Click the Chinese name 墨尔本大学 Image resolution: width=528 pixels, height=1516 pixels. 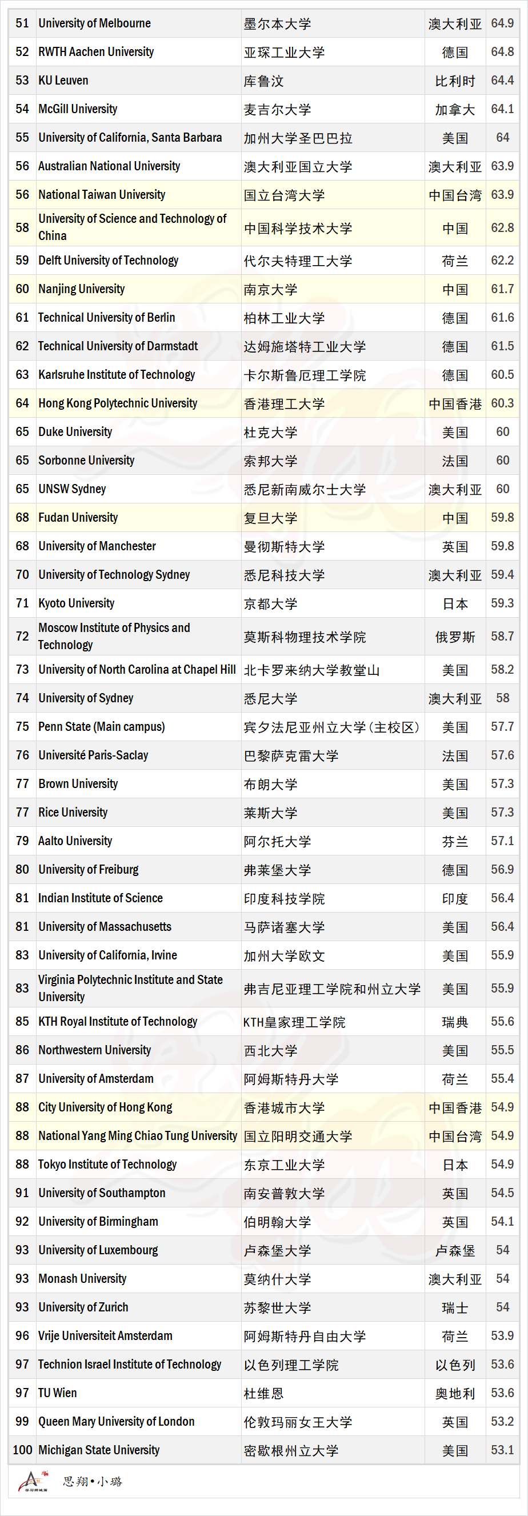pos(277,23)
